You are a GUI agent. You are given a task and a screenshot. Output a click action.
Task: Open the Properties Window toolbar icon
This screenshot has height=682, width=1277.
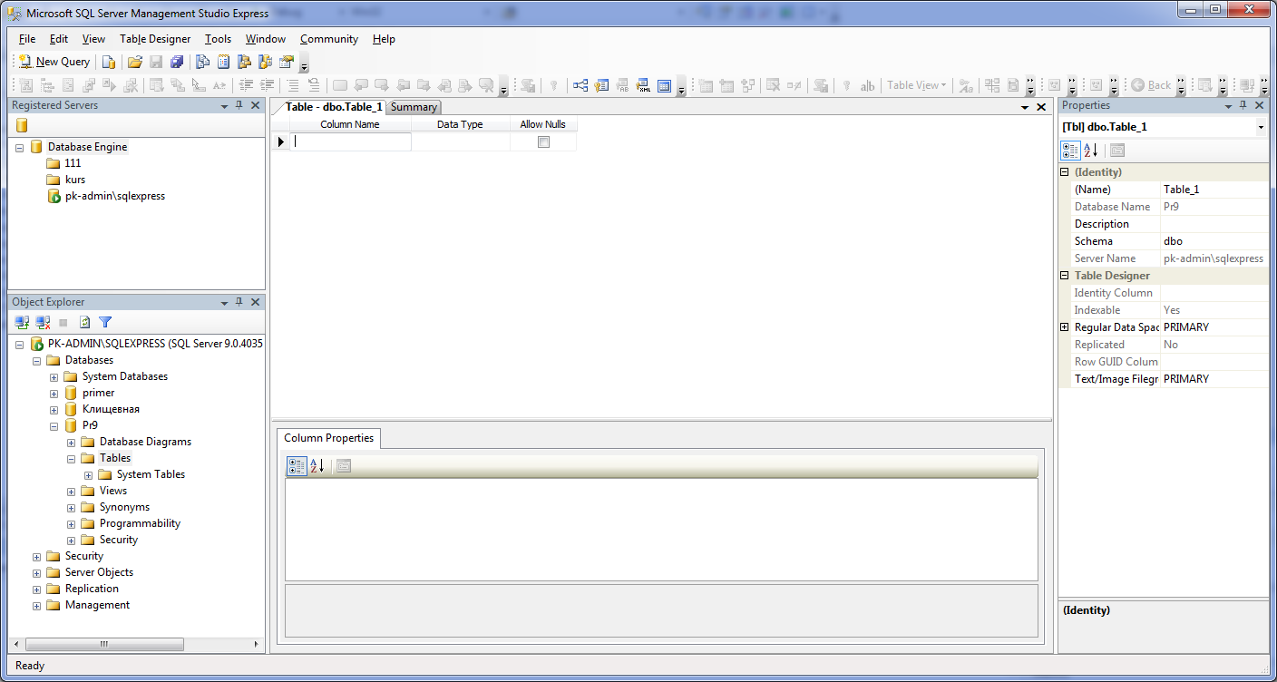coord(287,62)
